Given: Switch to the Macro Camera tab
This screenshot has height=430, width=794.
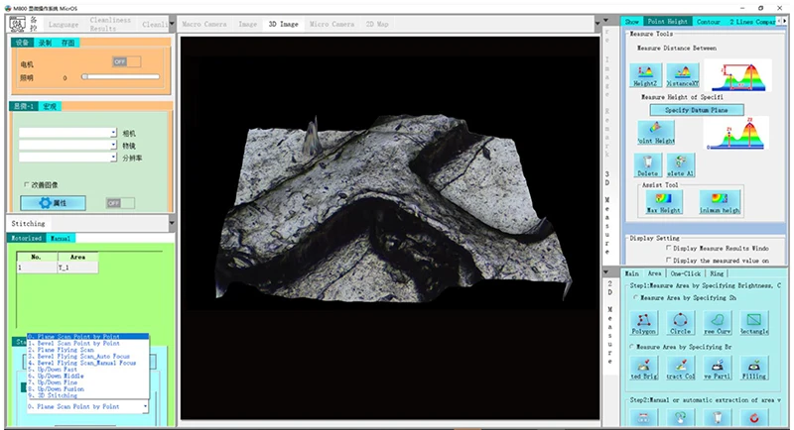Looking at the screenshot, I should 202,23.
